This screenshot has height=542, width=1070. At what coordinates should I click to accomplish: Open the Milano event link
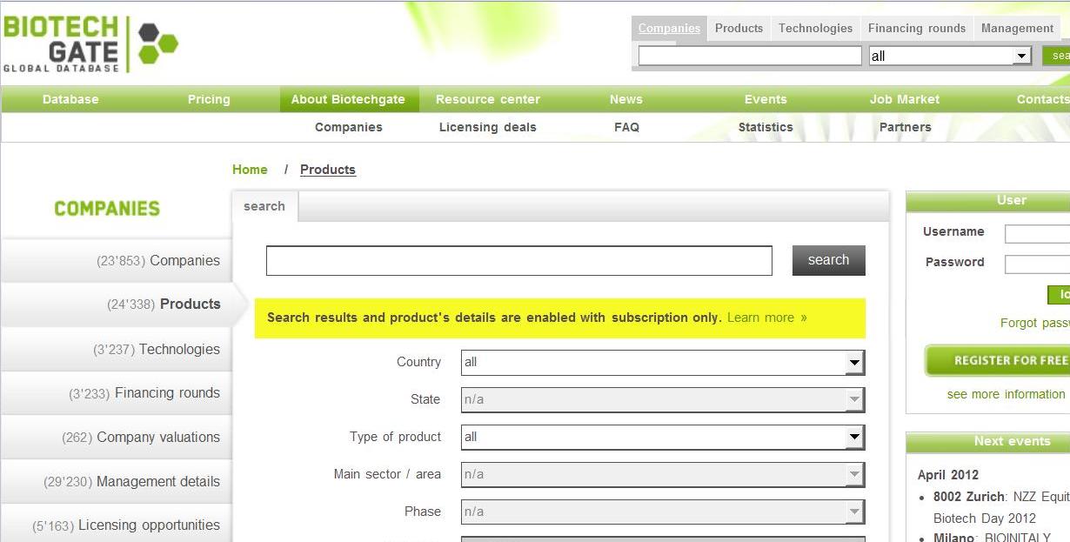pyautogui.click(x=955, y=539)
